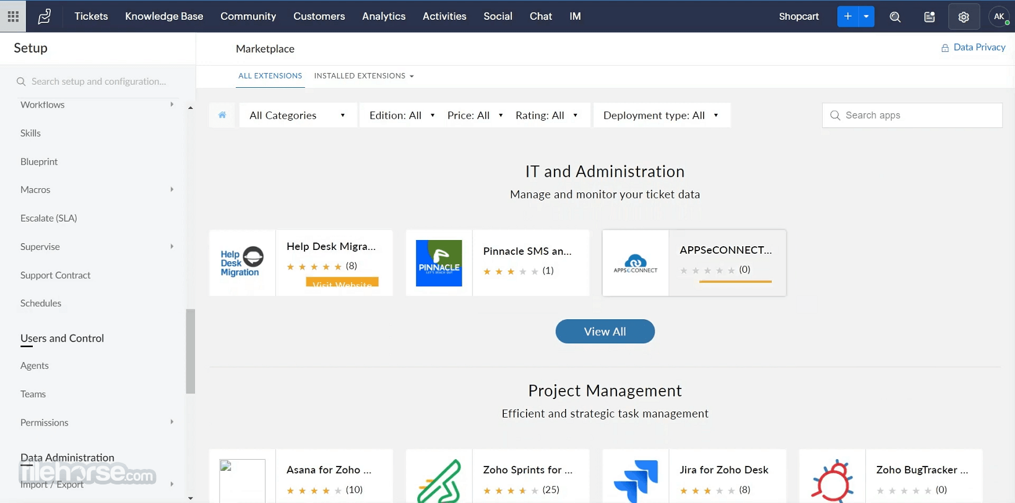Open the APPSeCONNECT app logo

click(636, 263)
